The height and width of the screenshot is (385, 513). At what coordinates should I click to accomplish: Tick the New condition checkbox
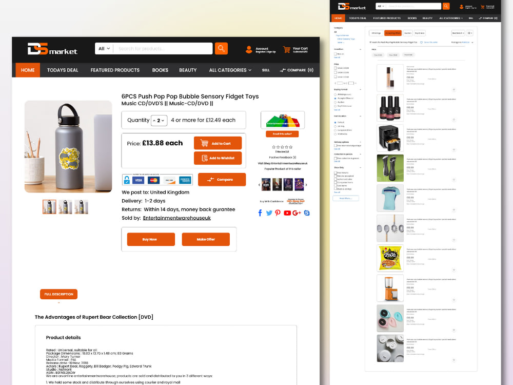336,54
